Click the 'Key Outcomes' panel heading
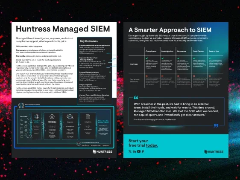Viewport: 240px width, 180px height. [x=89, y=41]
